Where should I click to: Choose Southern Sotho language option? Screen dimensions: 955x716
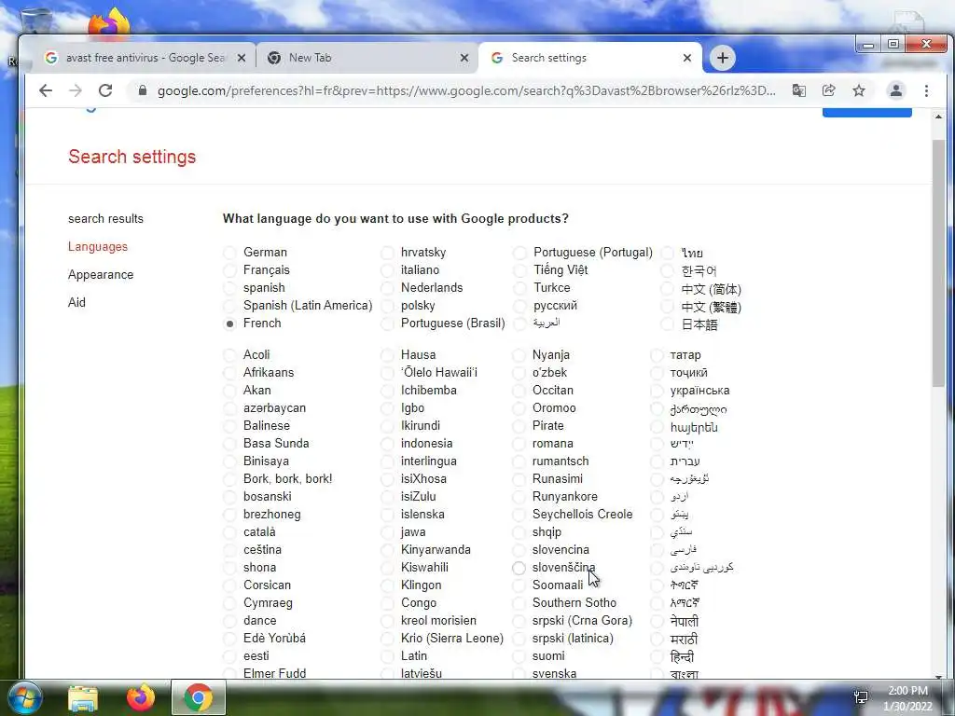click(519, 603)
